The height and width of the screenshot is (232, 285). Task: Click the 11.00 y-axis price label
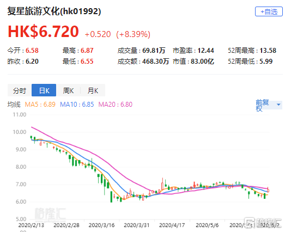pos(20,114)
